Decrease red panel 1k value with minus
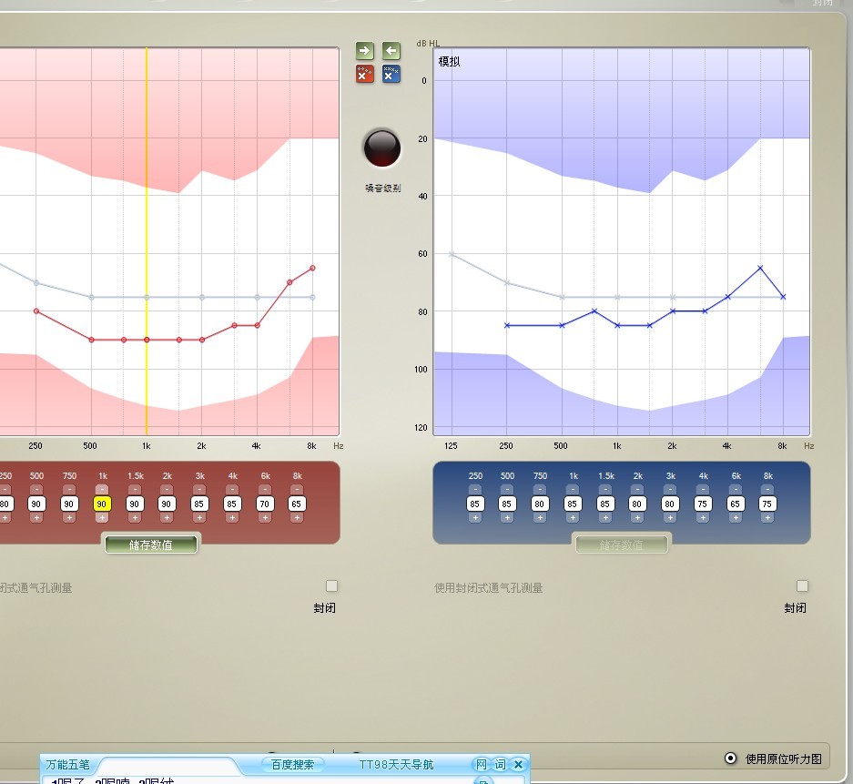The height and width of the screenshot is (784, 853). [x=102, y=490]
